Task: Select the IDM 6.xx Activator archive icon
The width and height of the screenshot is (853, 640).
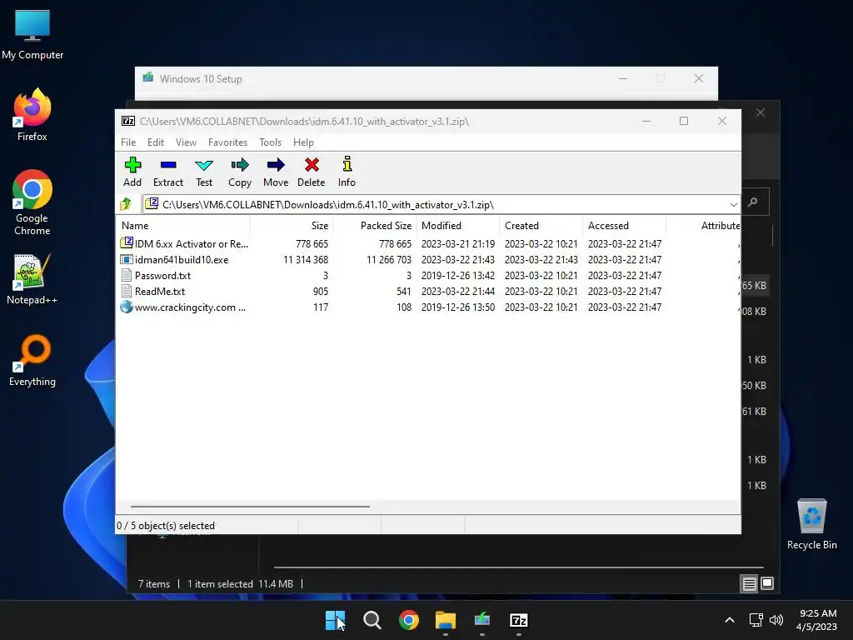Action: pos(127,243)
